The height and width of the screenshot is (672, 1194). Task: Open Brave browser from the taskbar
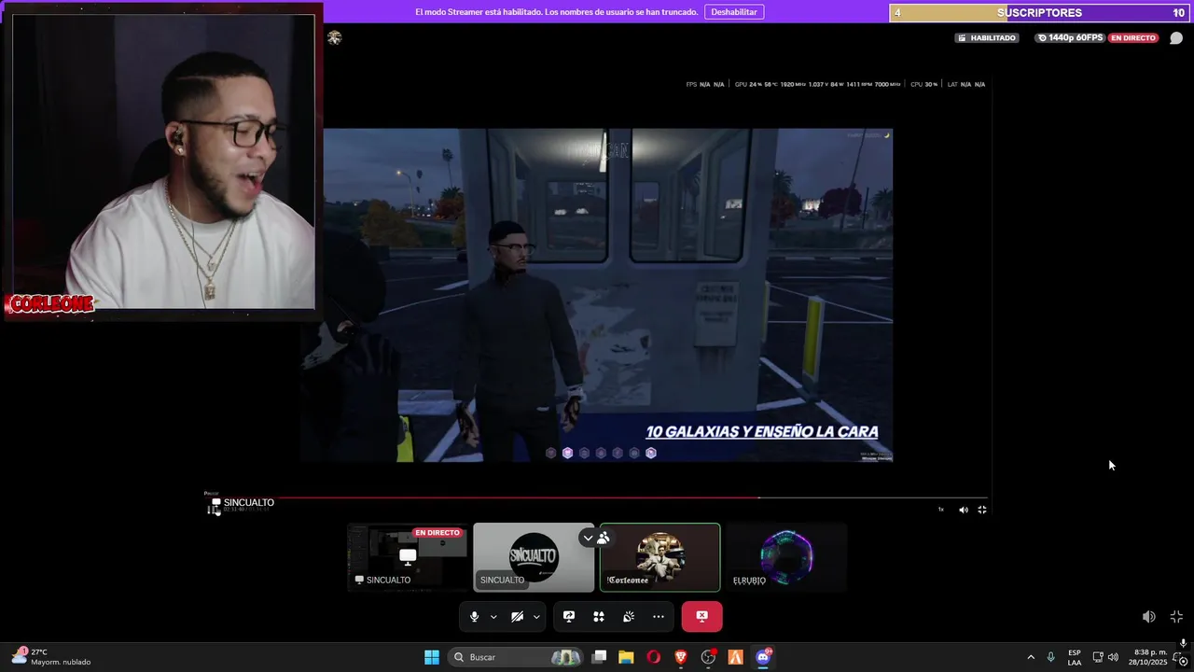[x=681, y=657]
